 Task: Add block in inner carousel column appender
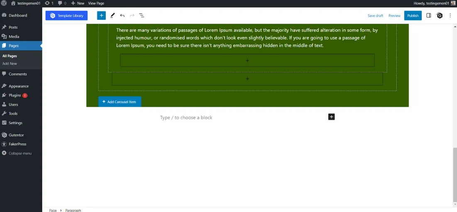pyautogui.click(x=247, y=60)
